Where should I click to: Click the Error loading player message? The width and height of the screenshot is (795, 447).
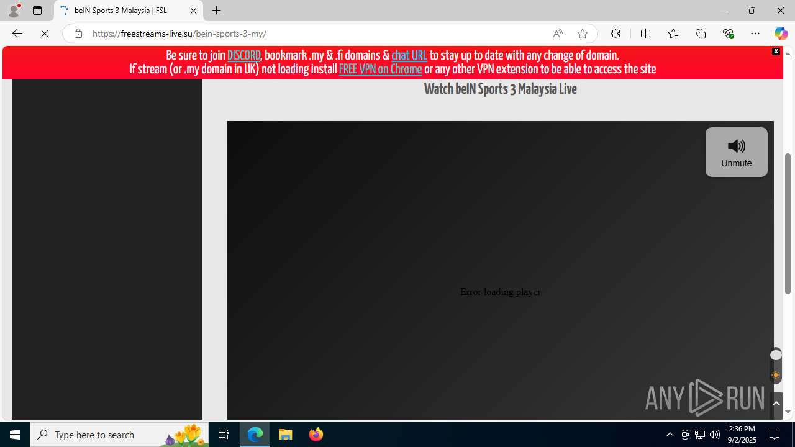[x=500, y=292]
